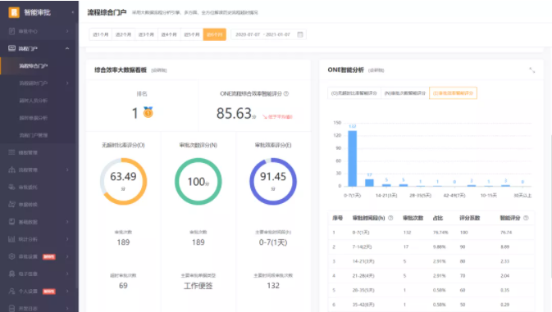
Task: Click table row 4 cell 21-28(4天)
Action: [x=363, y=275]
